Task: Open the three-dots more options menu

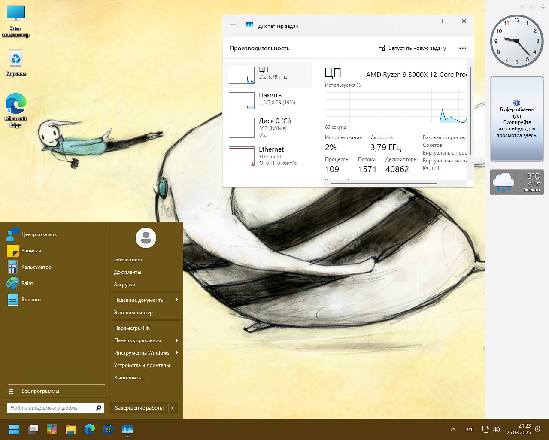Action: [x=462, y=48]
